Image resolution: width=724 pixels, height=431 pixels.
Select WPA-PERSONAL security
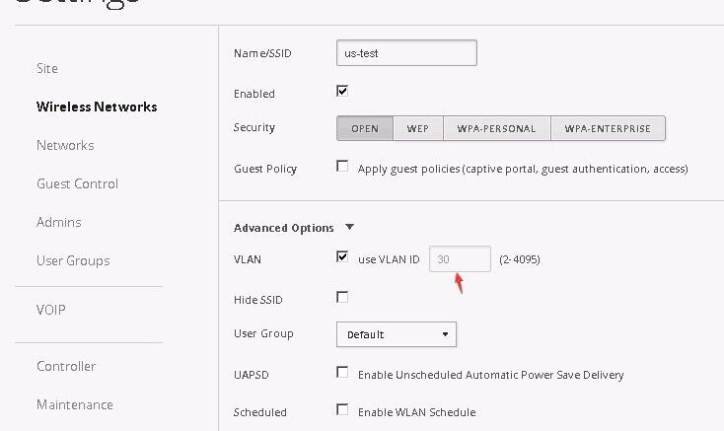[x=496, y=128]
